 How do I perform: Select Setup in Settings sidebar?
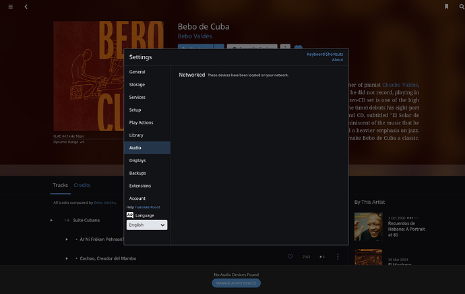147,110
